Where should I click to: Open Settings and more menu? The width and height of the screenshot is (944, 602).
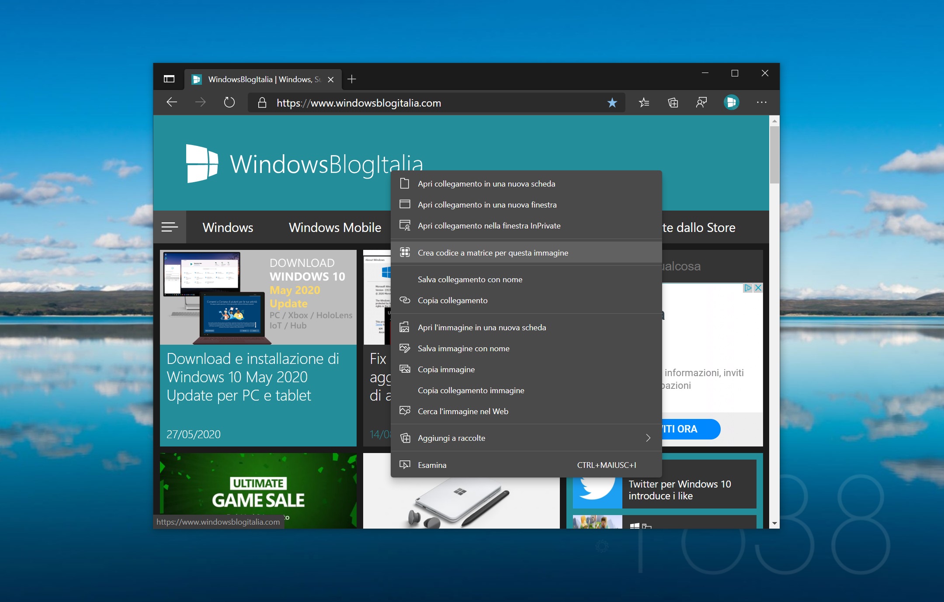point(762,102)
